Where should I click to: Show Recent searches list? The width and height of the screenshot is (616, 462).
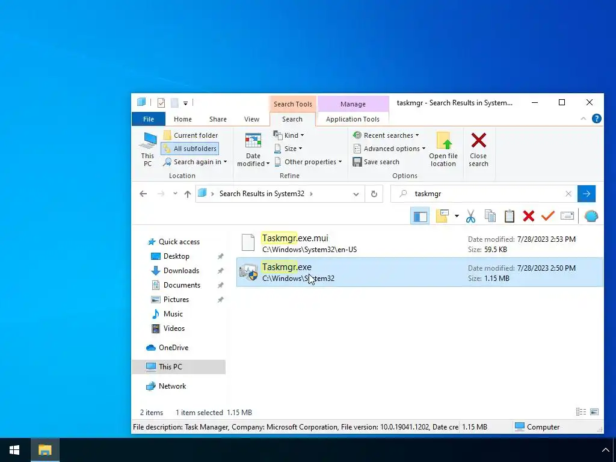(x=386, y=135)
